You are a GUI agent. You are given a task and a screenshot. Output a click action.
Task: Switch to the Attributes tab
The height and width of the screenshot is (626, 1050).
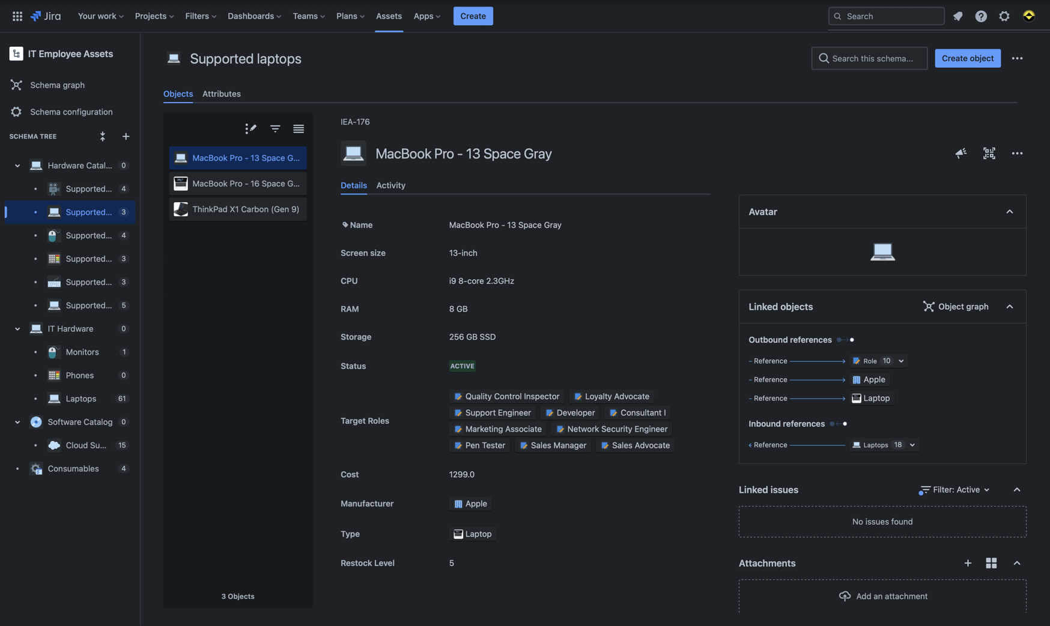coord(222,94)
